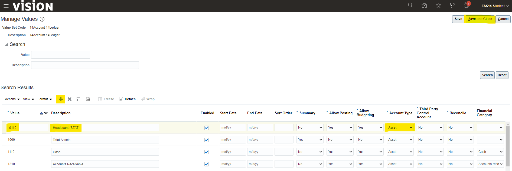This screenshot has width=512, height=171.
Task: Click the search magnifier icon in header
Action: coord(410,5)
